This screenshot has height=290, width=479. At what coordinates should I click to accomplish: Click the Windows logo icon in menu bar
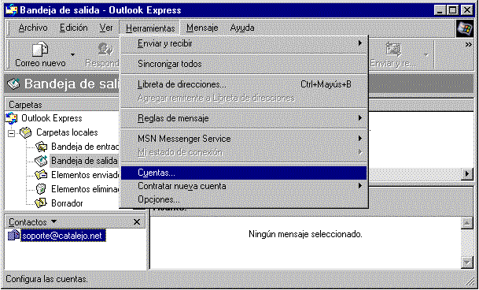(464, 28)
